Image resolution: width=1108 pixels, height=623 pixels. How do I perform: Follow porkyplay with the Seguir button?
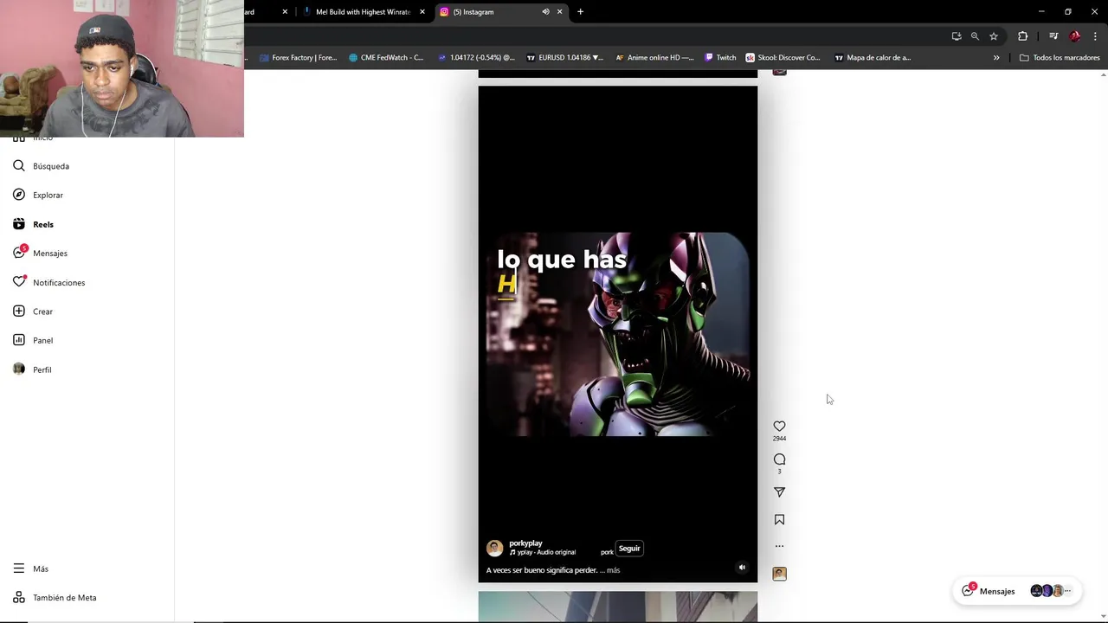click(629, 549)
